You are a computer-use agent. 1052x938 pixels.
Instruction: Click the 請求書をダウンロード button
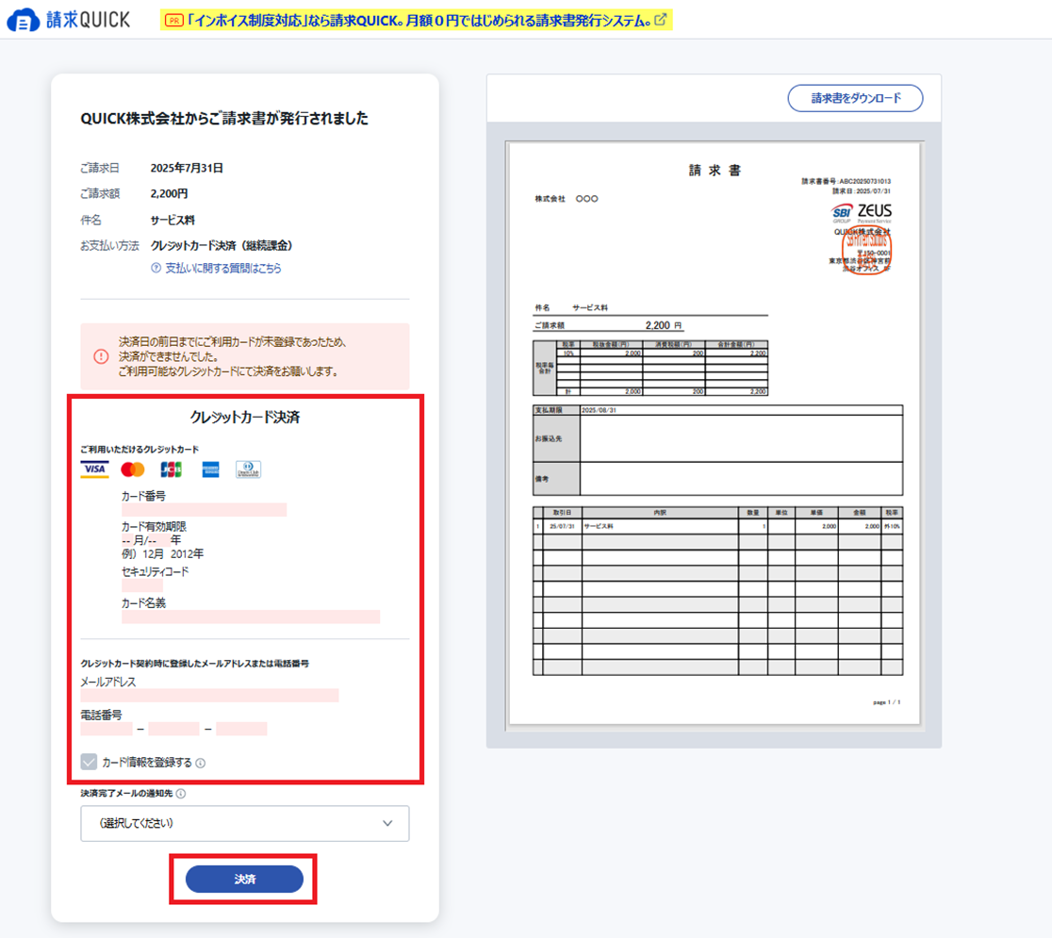[x=853, y=98]
